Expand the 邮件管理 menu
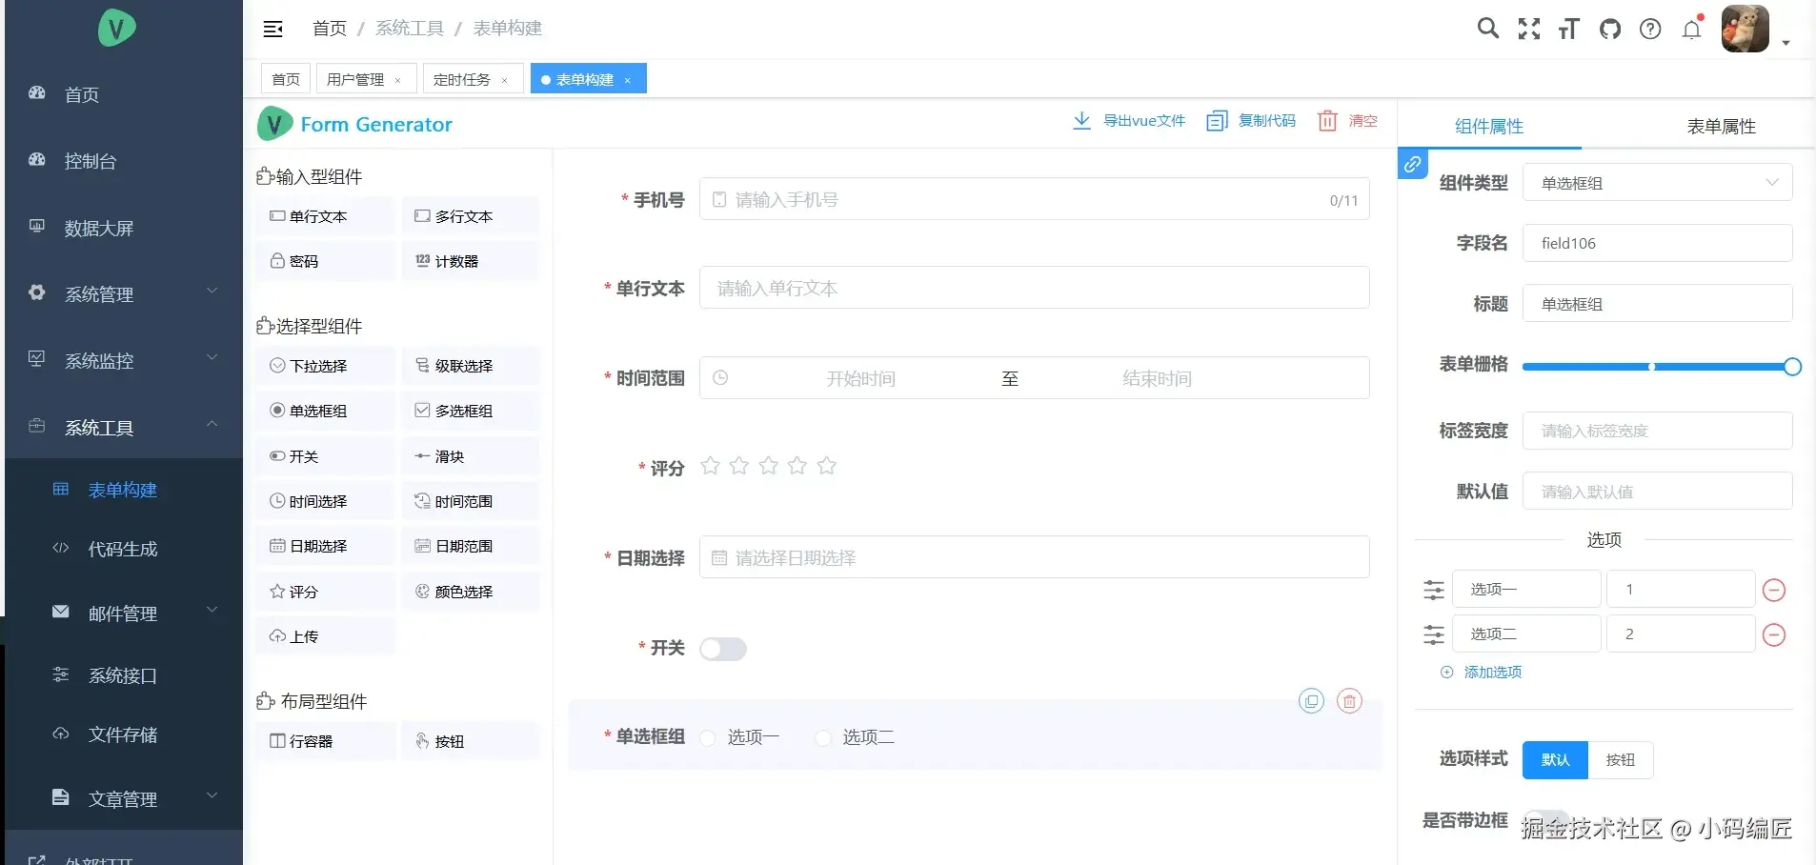 [x=124, y=614]
